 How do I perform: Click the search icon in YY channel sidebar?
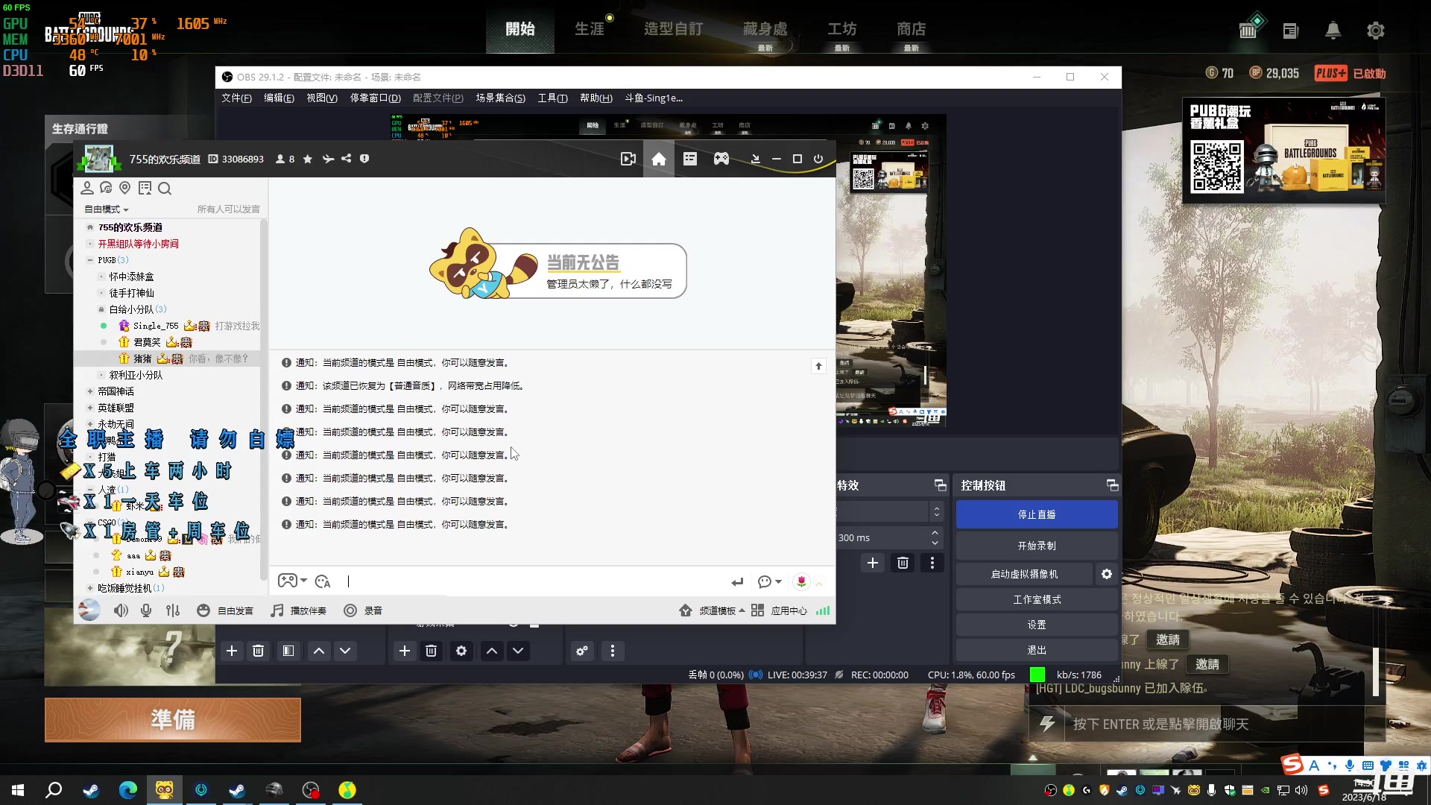click(x=165, y=189)
